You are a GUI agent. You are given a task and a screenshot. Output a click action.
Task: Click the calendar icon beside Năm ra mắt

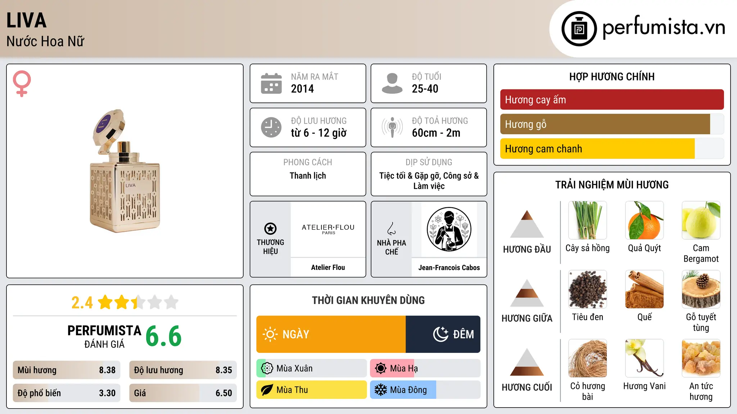point(271,83)
